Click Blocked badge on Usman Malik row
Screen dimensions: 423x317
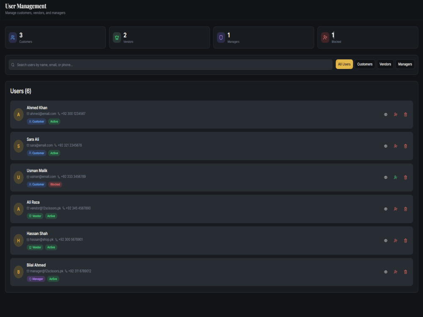point(55,184)
